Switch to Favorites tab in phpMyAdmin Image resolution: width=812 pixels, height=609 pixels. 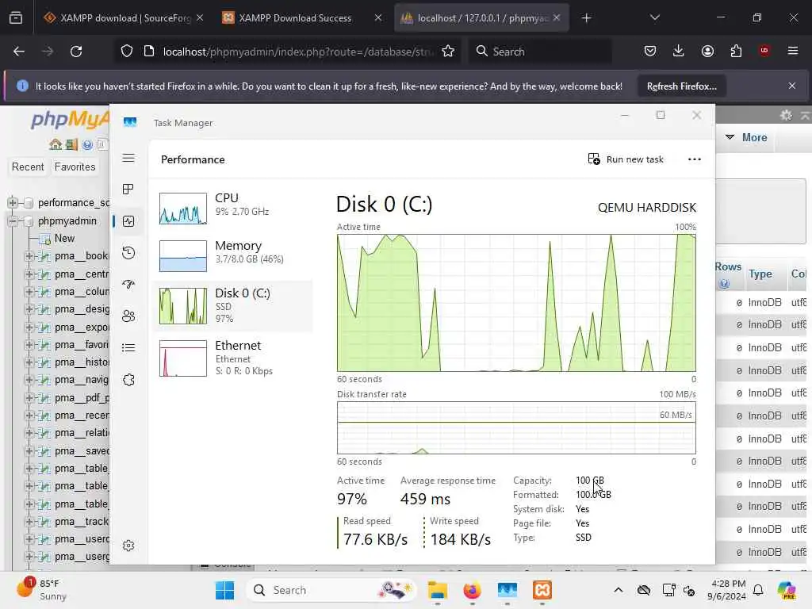[75, 167]
